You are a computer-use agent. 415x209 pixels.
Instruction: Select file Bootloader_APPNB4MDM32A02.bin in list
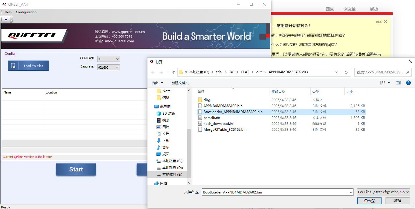point(233,112)
